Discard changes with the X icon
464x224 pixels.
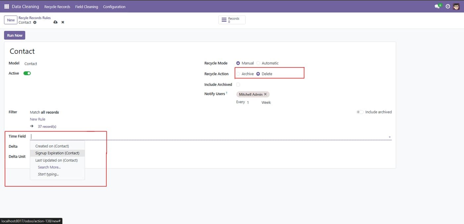point(63,22)
